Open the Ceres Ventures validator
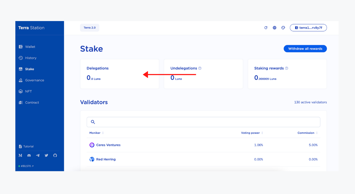The image size is (355, 194). tap(108, 145)
